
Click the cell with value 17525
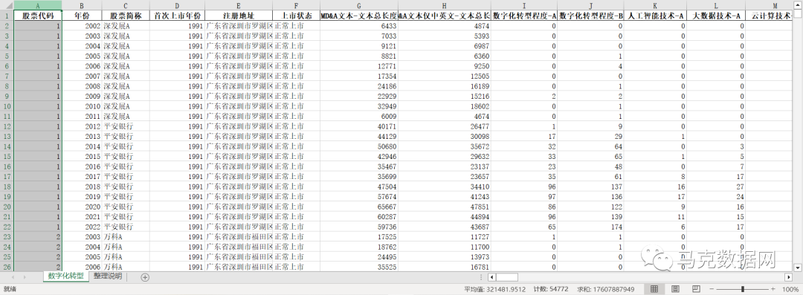(359, 237)
